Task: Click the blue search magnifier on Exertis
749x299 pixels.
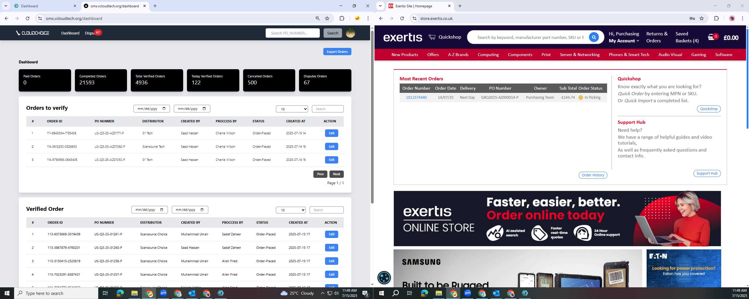Action: [x=594, y=37]
